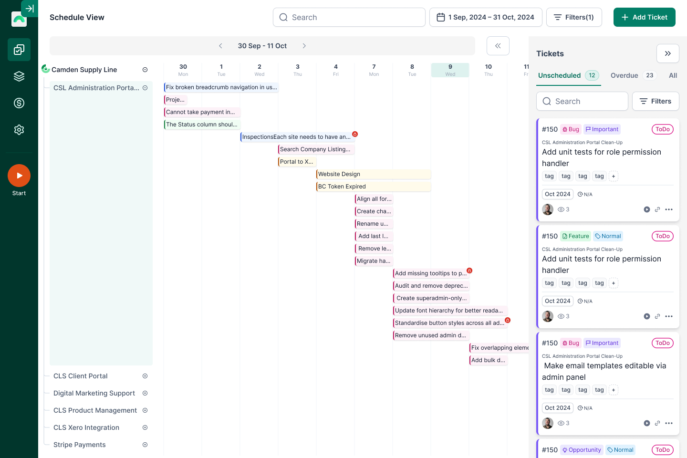Viewport: 687px width, 458px height.
Task: Add a tag to the Feature ticket card
Action: pyautogui.click(x=614, y=283)
